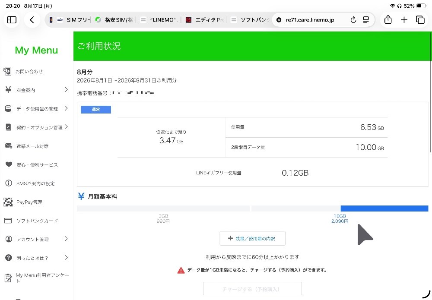Tap the share icon in Safari toolbar
The height and width of the screenshot is (300, 432).
[388, 19]
